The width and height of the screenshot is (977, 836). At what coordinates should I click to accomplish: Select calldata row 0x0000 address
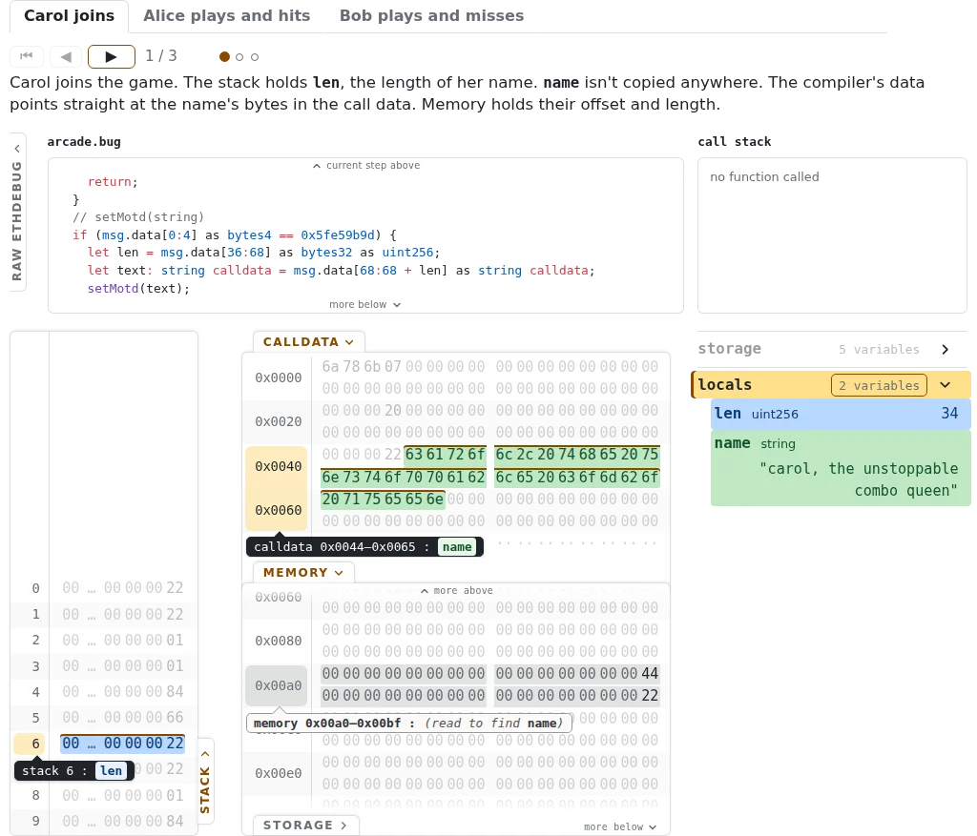[278, 377]
